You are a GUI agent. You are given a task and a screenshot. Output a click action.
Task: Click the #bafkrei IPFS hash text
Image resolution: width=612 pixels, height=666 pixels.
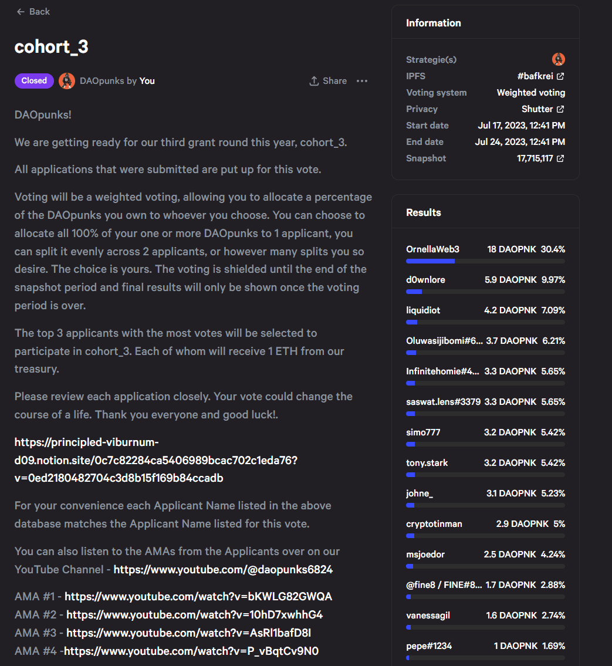click(535, 76)
